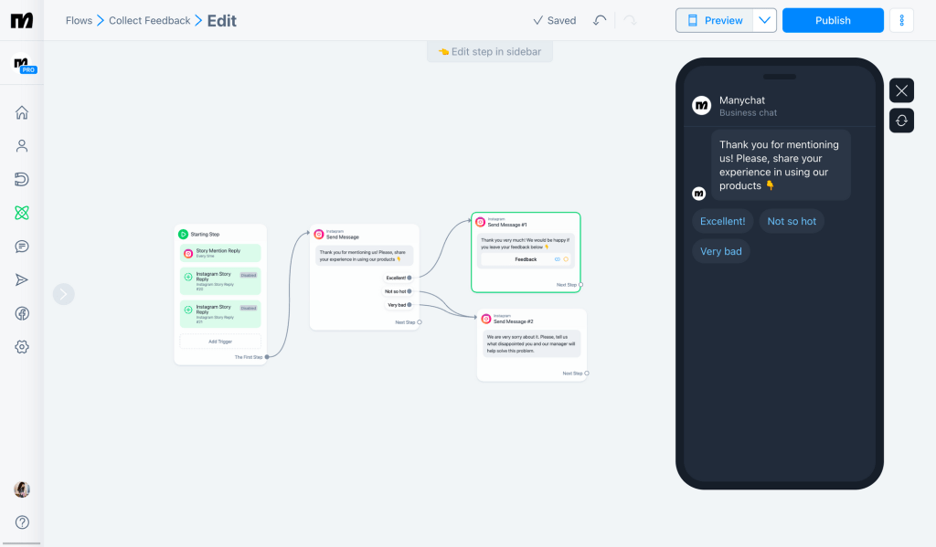
Task: Click Add Trigger in Starting Step
Action: click(219, 341)
